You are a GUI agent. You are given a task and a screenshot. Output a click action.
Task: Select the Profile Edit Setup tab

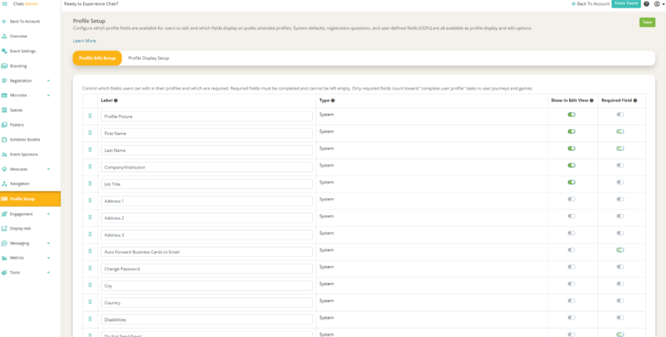(97, 58)
